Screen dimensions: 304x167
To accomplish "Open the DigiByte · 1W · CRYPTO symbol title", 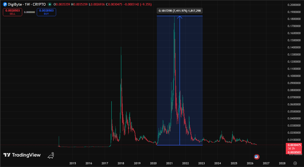I will [27, 4].
